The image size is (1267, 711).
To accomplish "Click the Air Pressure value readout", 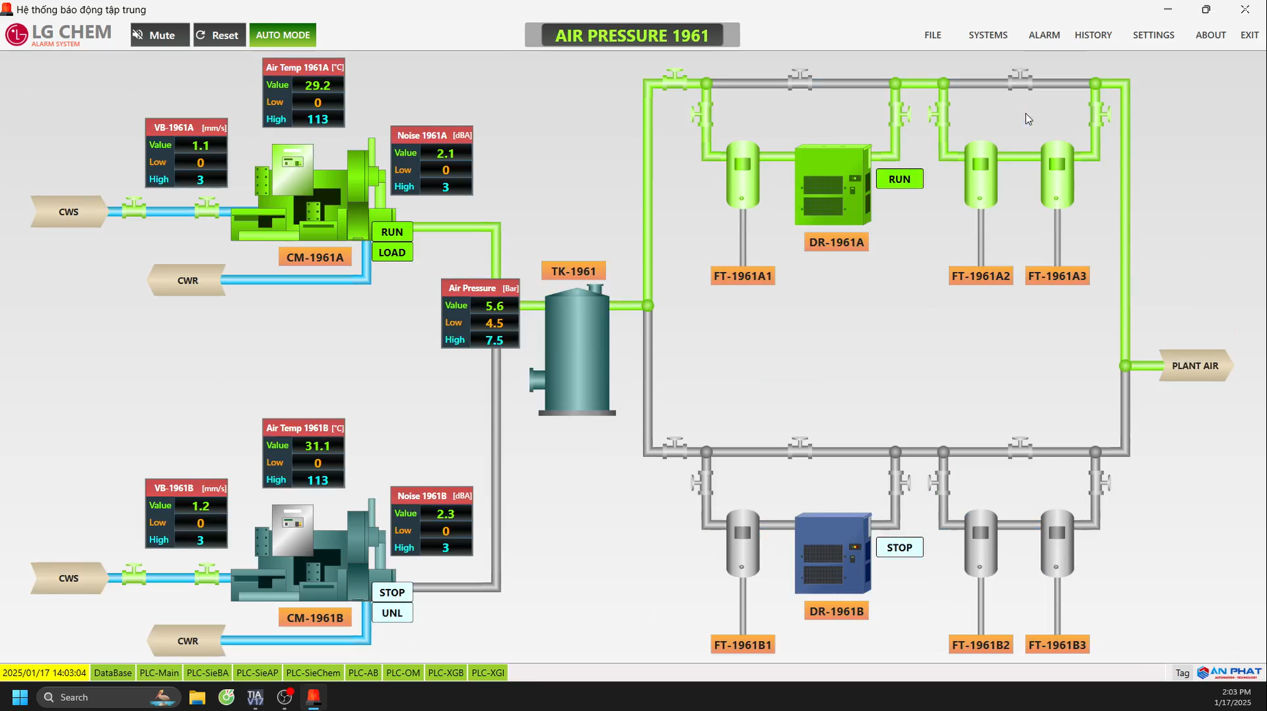I will coord(494,306).
